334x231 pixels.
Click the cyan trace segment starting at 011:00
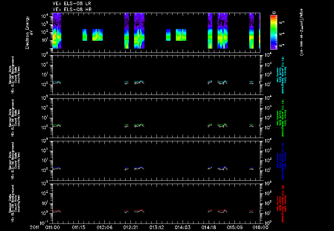pos(57,82)
